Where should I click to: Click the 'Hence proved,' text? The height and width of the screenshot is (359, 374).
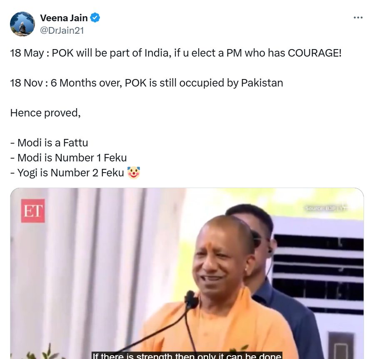[45, 113]
